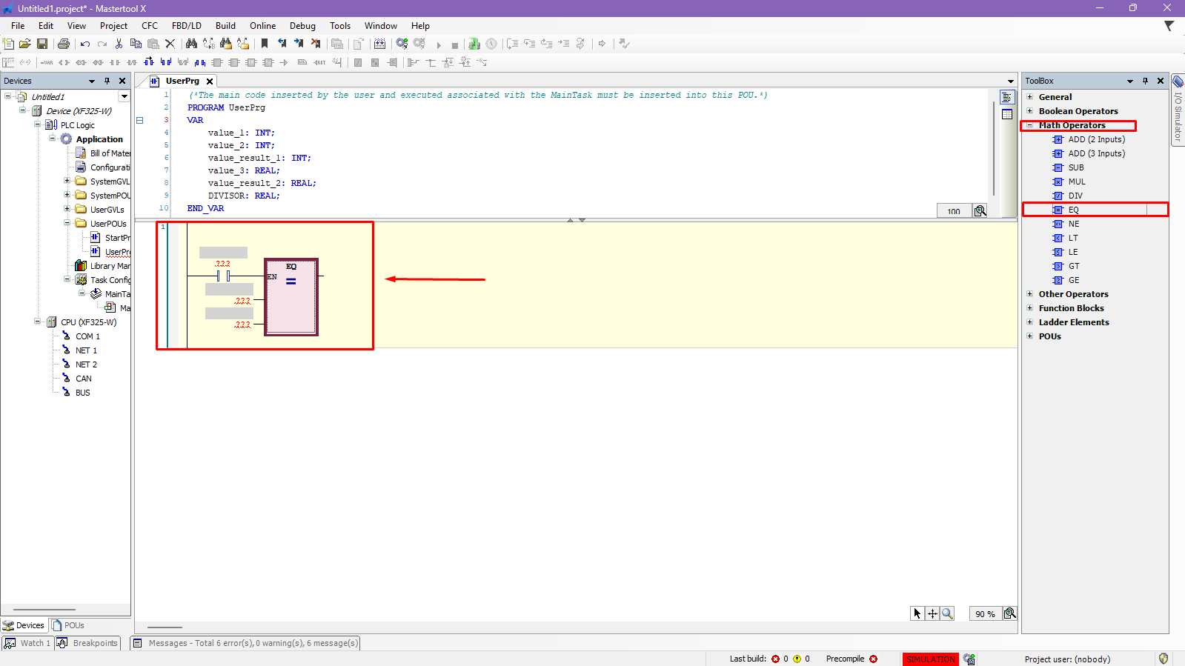The width and height of the screenshot is (1185, 666).
Task: Switch to the POUs tab
Action: coord(68,625)
